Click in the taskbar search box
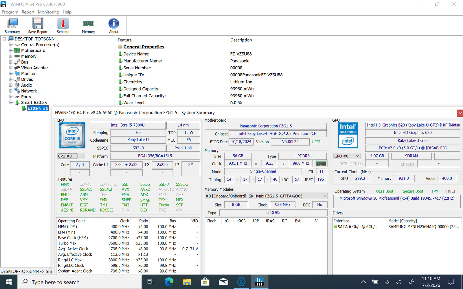 pyautogui.click(x=80, y=282)
